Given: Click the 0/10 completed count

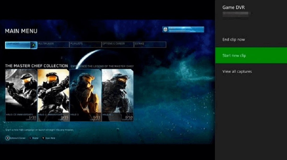Looking at the screenshot, I should [129, 117].
